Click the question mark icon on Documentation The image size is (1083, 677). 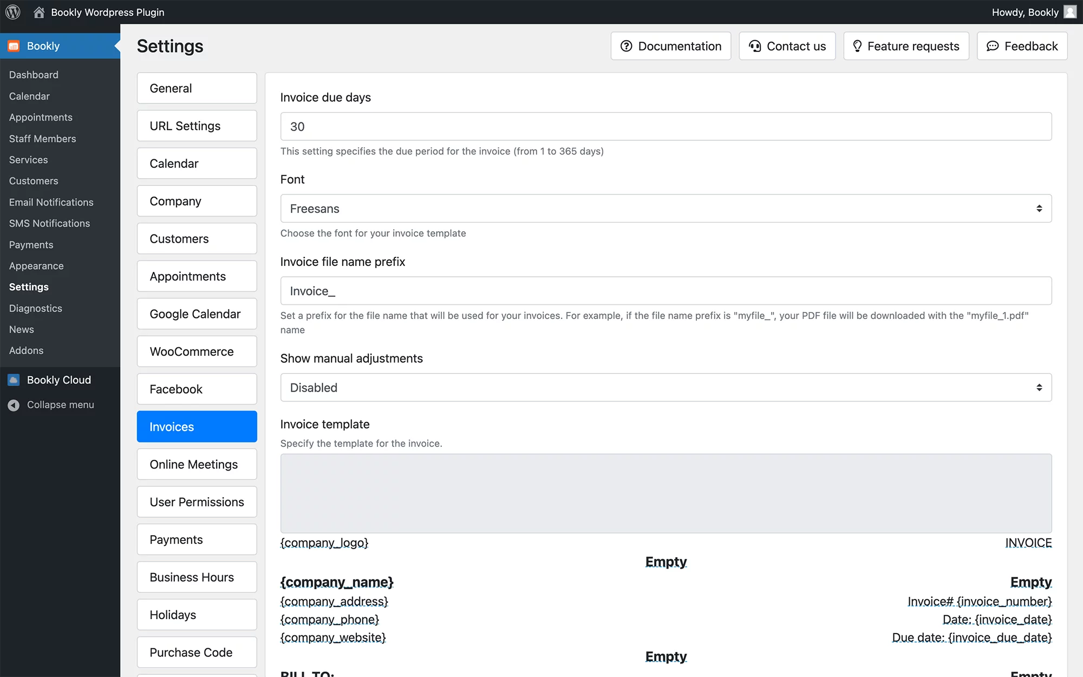coord(627,46)
